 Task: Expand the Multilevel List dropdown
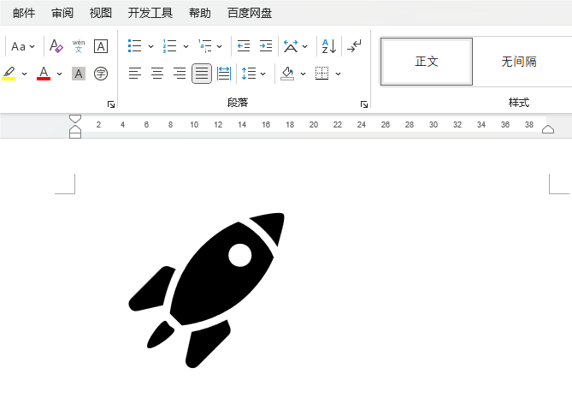219,46
